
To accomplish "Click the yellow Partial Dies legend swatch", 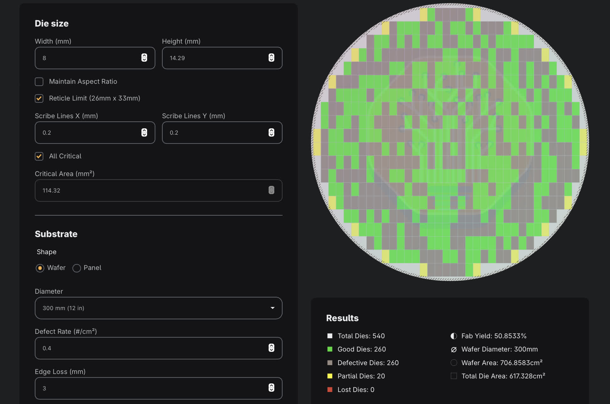I will (330, 376).
